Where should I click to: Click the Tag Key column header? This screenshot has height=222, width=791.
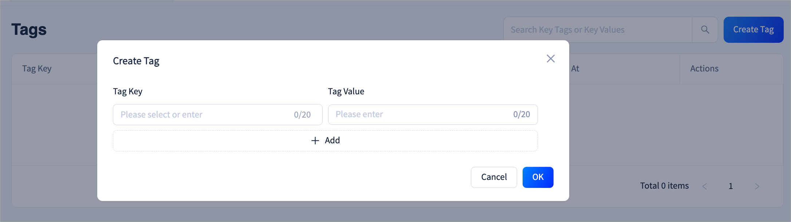(37, 69)
